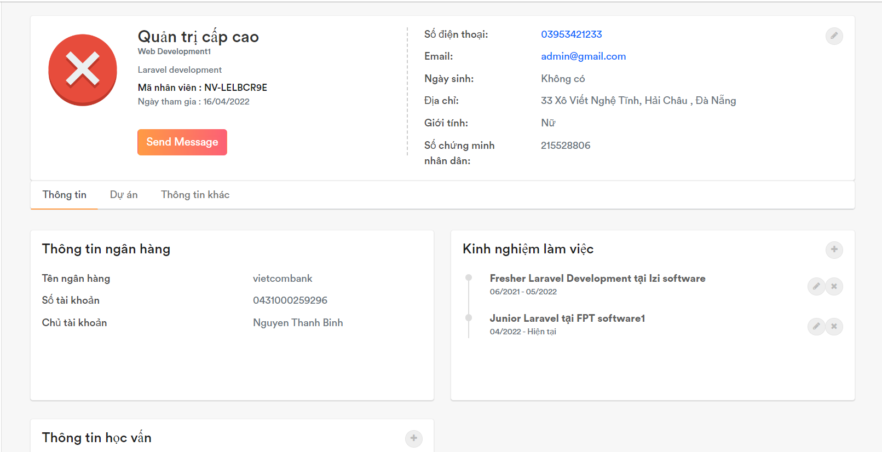Viewport: 882px width, 452px height.
Task: Click bank name vietcombank value
Action: click(x=283, y=279)
